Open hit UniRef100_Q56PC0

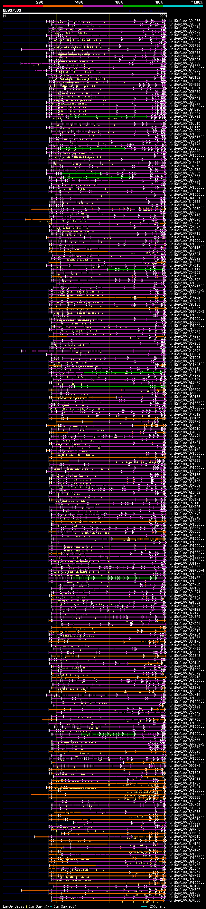(x=184, y=31)
